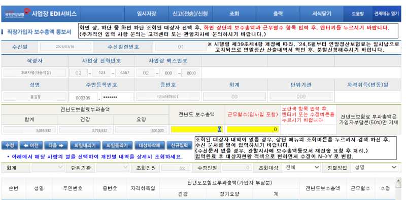Click the table 근무월수 column header

click(360, 188)
